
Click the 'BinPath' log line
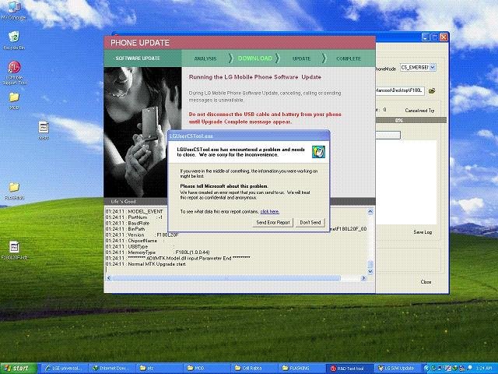pos(125,228)
